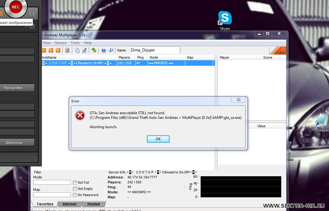Enable the Not Full filter checkbox
The height and width of the screenshot is (211, 329).
tap(75, 183)
